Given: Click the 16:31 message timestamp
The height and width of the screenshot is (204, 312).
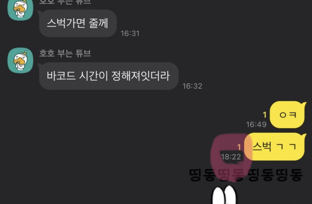Looking at the screenshot, I should point(130,33).
